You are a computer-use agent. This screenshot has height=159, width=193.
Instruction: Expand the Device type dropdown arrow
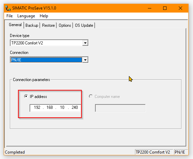(85, 43)
